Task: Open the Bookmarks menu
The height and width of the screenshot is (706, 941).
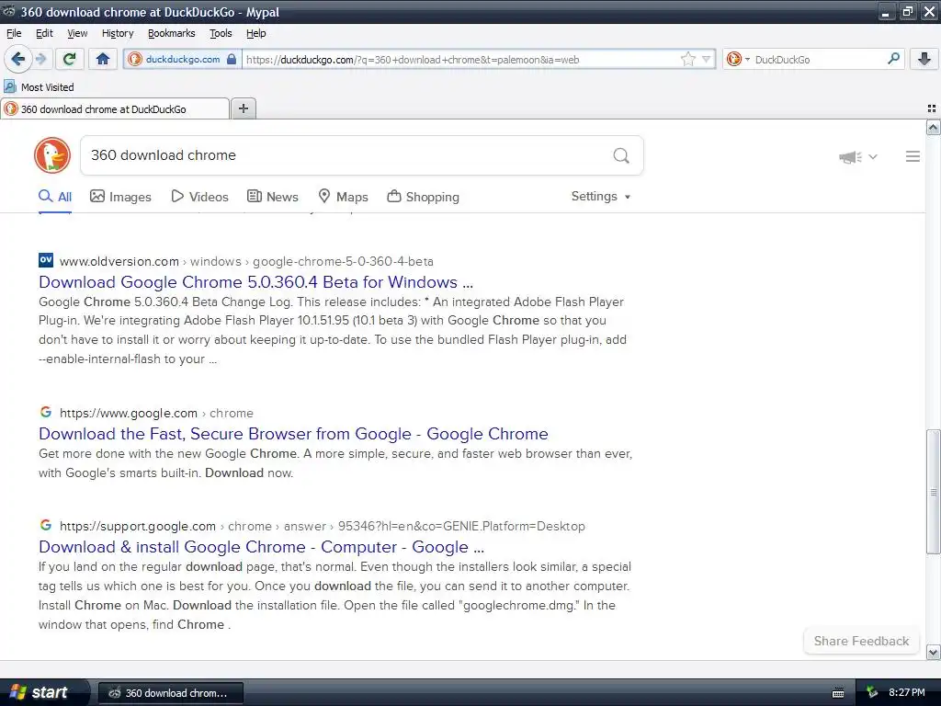Action: click(x=172, y=33)
